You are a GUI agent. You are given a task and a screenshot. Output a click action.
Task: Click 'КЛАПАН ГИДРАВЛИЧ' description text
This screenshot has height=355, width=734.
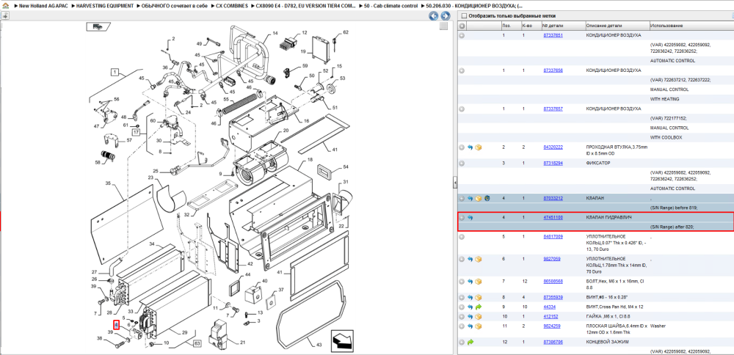(x=608, y=218)
